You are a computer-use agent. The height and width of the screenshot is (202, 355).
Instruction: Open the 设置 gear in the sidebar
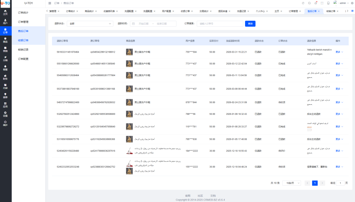[5, 114]
